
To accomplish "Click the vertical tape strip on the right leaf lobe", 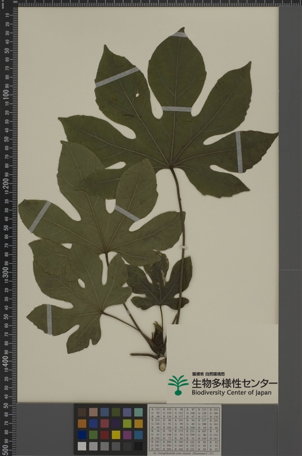I will (239, 152).
